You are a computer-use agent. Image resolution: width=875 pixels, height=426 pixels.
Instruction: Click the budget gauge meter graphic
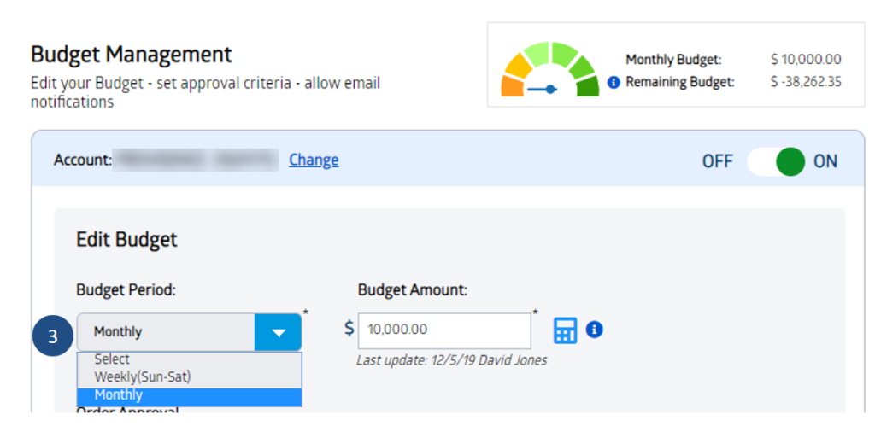(550, 69)
